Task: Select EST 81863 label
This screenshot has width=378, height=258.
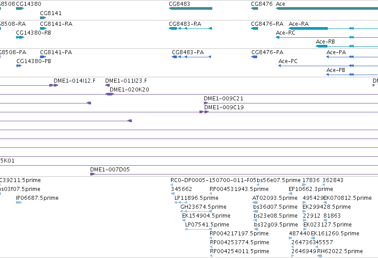Action: [332, 216]
